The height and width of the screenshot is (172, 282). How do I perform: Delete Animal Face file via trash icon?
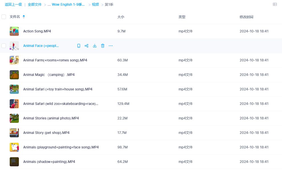pos(103,46)
